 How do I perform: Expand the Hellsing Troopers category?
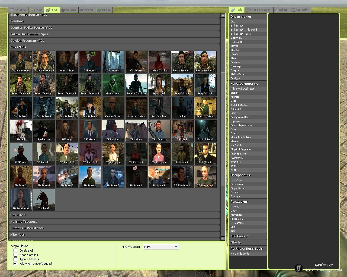pyautogui.click(x=114, y=222)
